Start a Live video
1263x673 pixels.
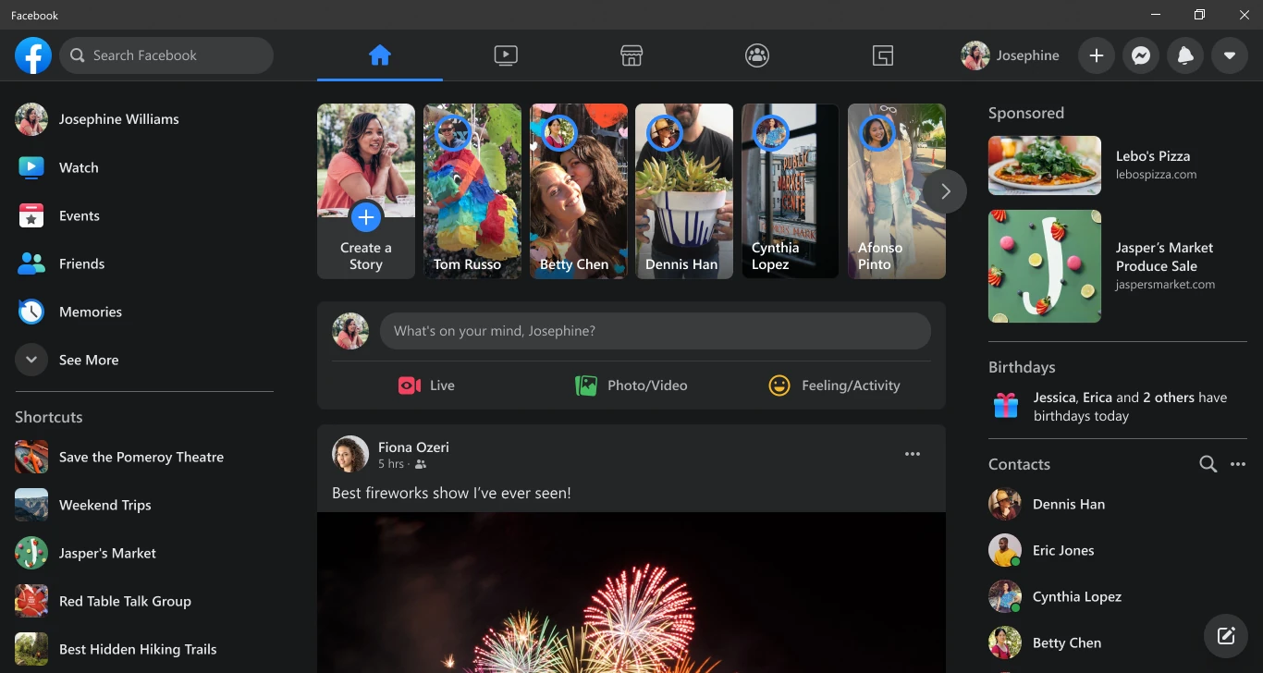pos(426,385)
